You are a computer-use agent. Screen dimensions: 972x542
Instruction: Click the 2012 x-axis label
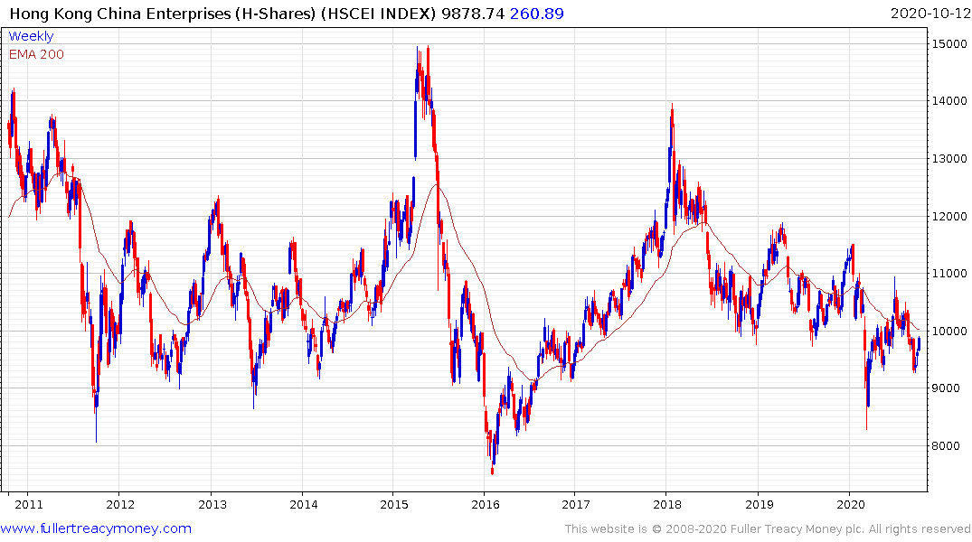pos(120,504)
